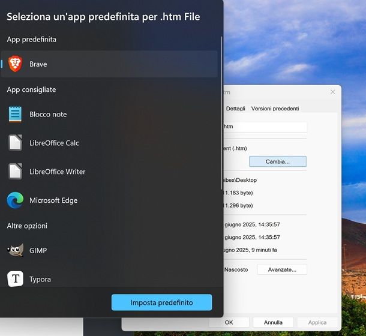This screenshot has width=366, height=336.
Task: Switch to the Dettagli tab
Action: click(x=235, y=109)
